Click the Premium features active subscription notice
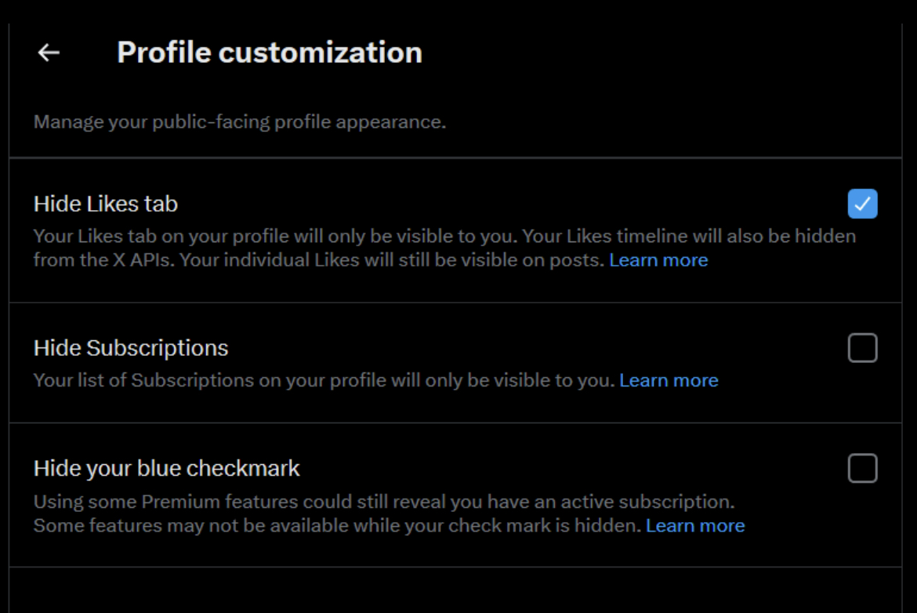 click(x=384, y=502)
